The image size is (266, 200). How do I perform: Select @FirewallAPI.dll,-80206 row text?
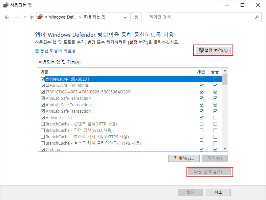point(68,86)
